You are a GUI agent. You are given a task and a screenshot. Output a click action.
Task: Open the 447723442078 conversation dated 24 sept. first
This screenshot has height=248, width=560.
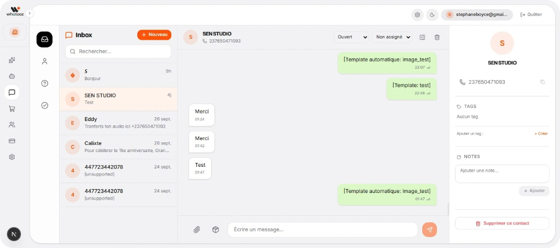click(118, 171)
